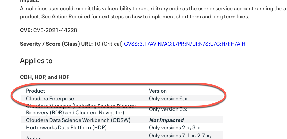
Task: Select the 'Cloudera Enterprise' product cell
Action: 82,98
